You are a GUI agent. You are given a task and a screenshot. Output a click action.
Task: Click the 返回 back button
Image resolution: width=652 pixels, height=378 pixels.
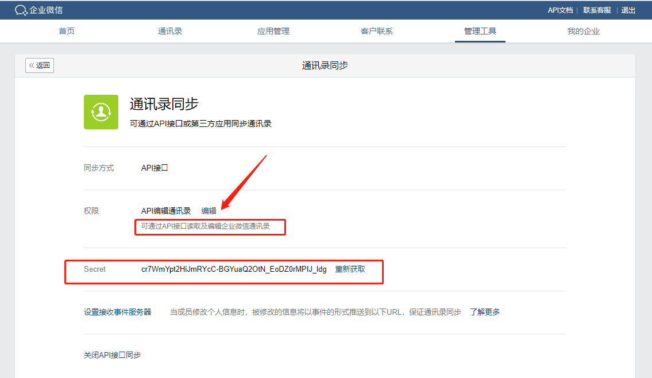pos(40,65)
